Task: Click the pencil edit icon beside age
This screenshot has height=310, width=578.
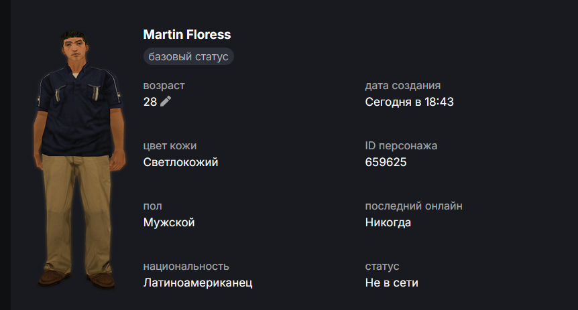Action: point(166,102)
